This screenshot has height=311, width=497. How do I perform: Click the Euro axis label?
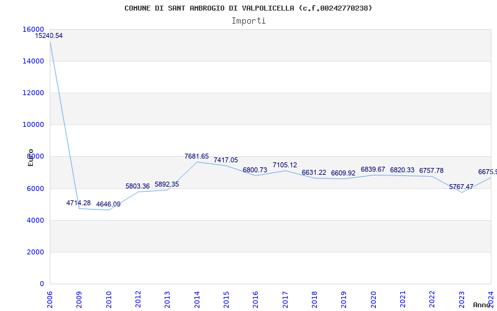30,157
